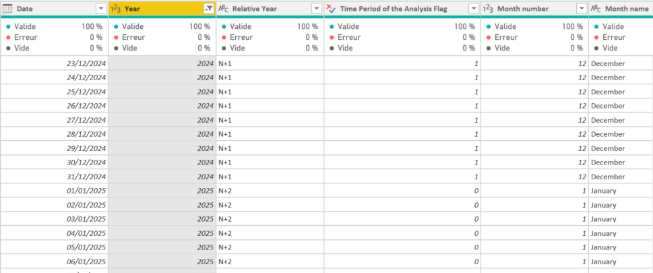Screen dimensions: 653x273
Task: Click the Relative Year column quality bar
Action: (x=270, y=17)
